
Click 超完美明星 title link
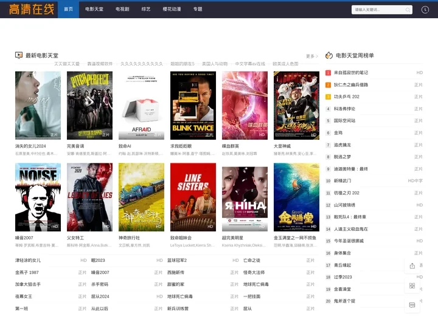click(x=232, y=238)
